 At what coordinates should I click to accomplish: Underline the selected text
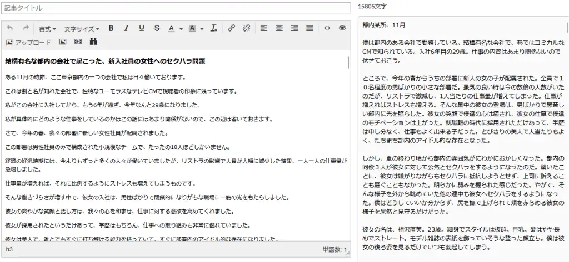142,28
